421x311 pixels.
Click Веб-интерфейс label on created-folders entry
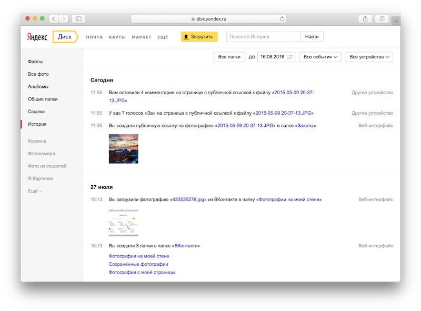pyautogui.click(x=376, y=246)
